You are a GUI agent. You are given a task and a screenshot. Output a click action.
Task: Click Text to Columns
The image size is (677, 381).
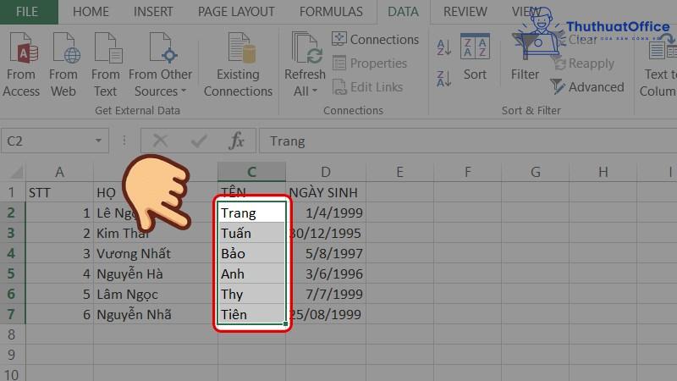click(658, 65)
